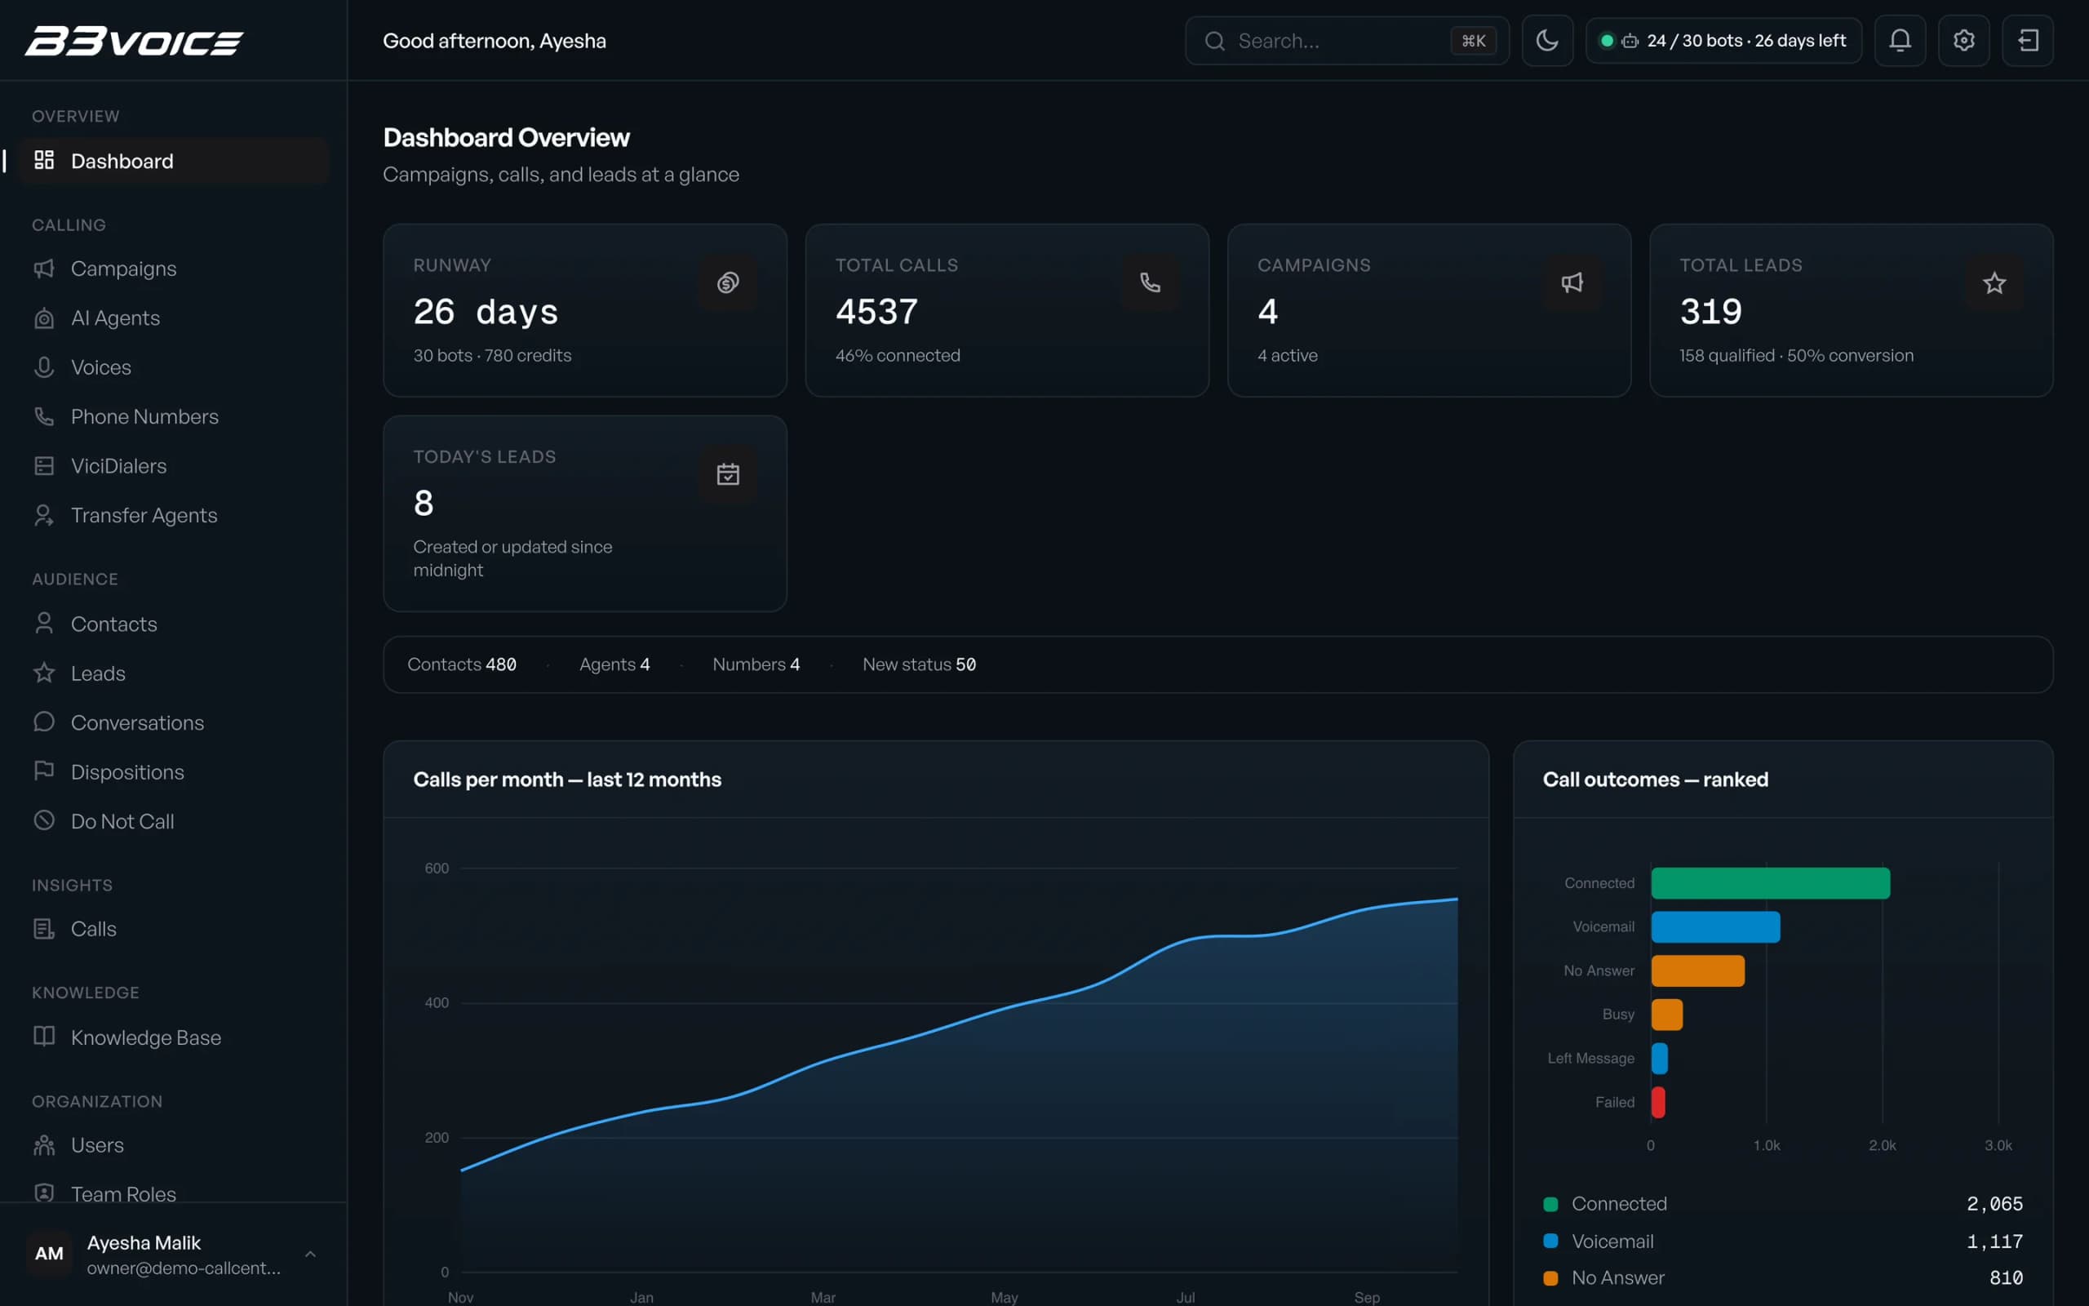Click the Agents 4 stat
2089x1306 pixels.
(x=614, y=664)
